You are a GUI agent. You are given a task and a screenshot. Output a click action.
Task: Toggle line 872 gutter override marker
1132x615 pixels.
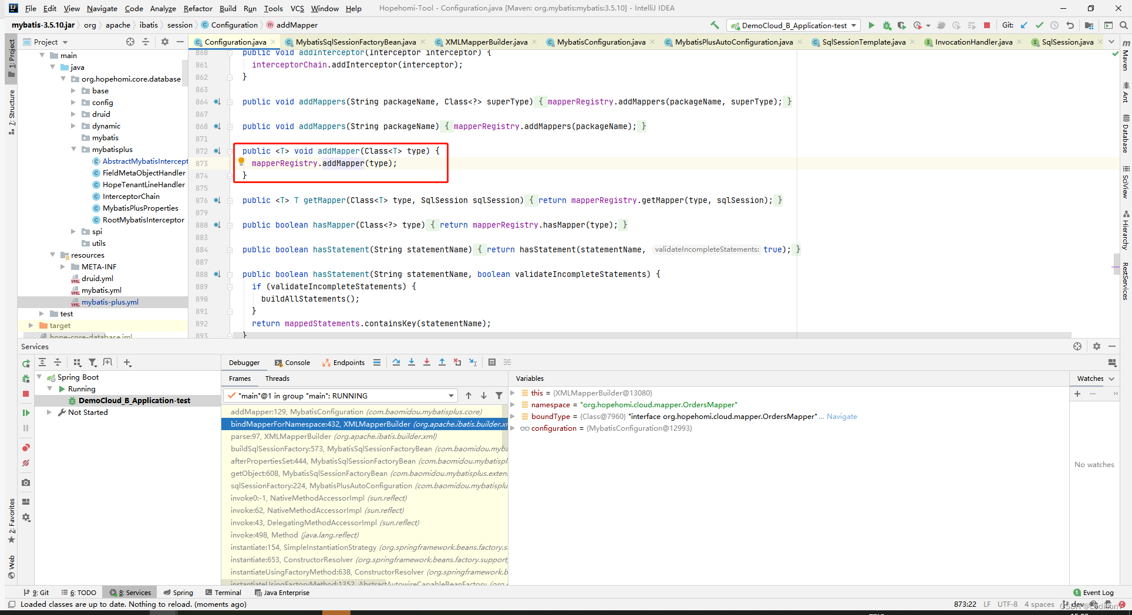pos(217,151)
